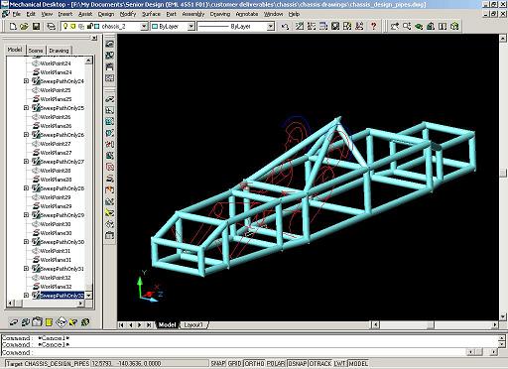Click the yellow icon below browser panel
Screen dimensions: 508x369
(49, 321)
